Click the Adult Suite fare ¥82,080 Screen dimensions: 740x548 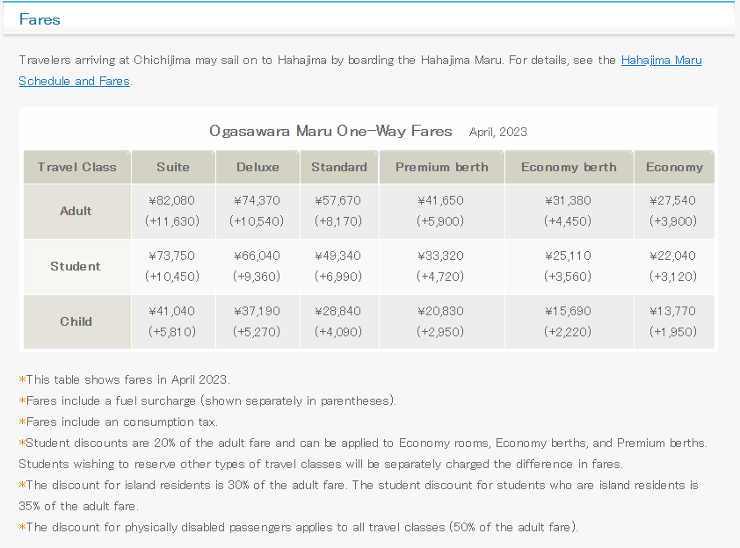pyautogui.click(x=172, y=200)
